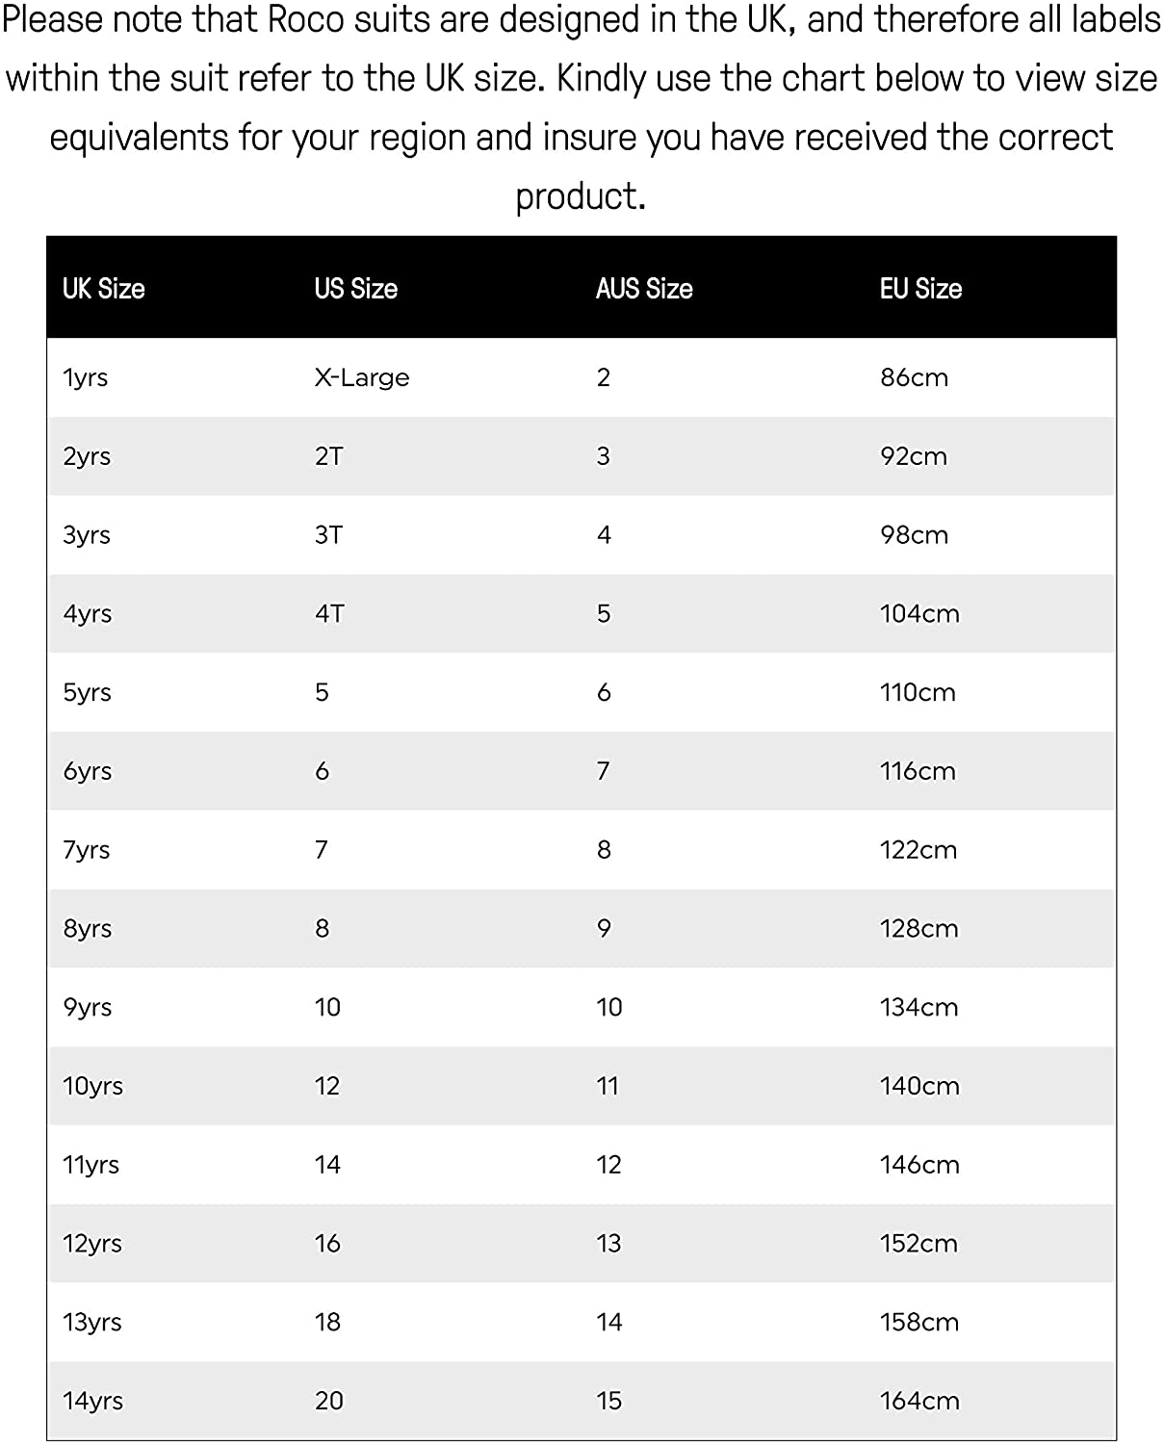This screenshot has height=1444, width=1164.
Task: Click the 128cm EU size cell
Action: [919, 929]
